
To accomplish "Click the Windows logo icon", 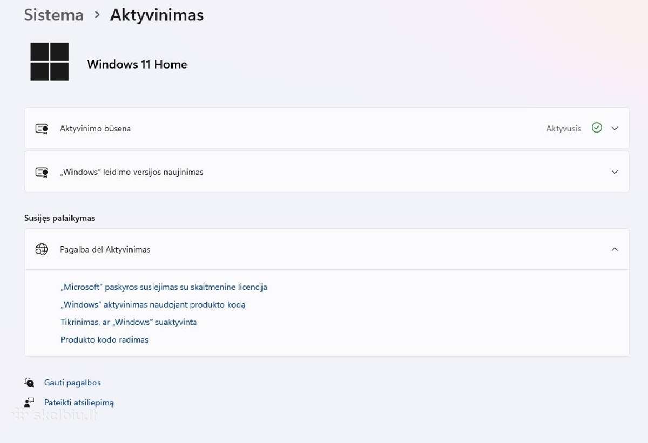I will [x=50, y=62].
